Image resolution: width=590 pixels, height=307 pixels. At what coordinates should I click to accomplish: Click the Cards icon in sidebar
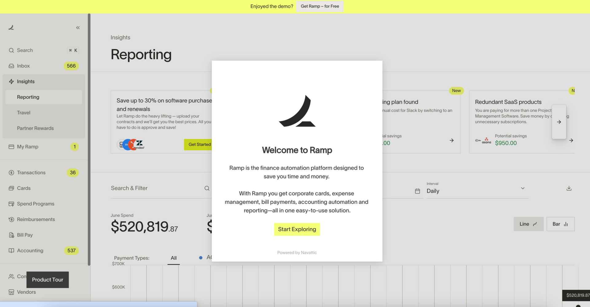click(x=11, y=188)
